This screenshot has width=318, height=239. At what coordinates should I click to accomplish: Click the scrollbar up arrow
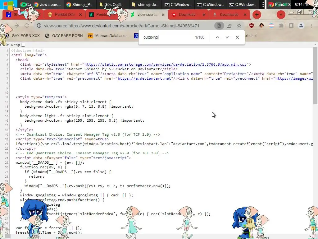(x=315, y=45)
